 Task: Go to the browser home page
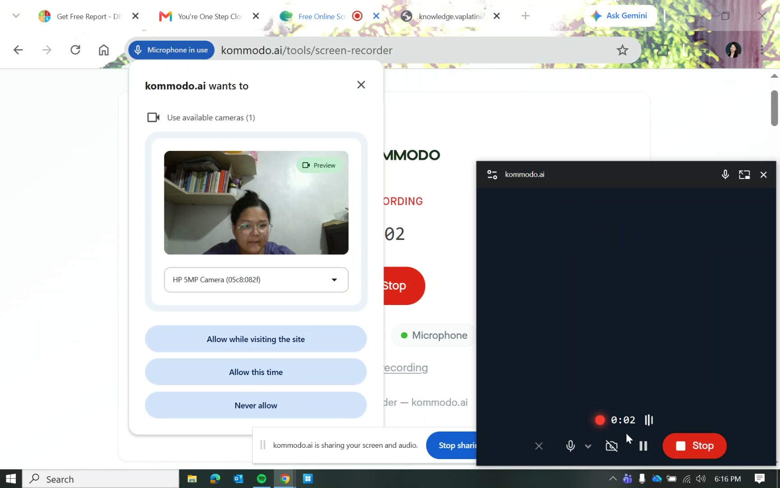(x=104, y=50)
